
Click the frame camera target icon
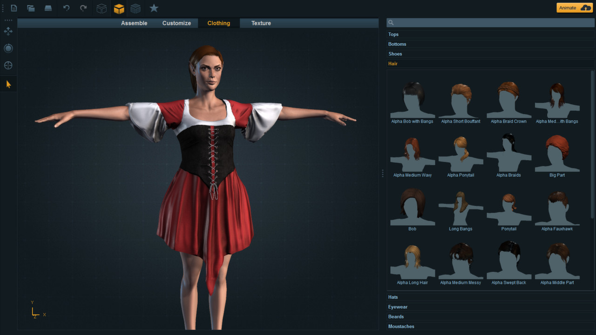[x=8, y=65]
